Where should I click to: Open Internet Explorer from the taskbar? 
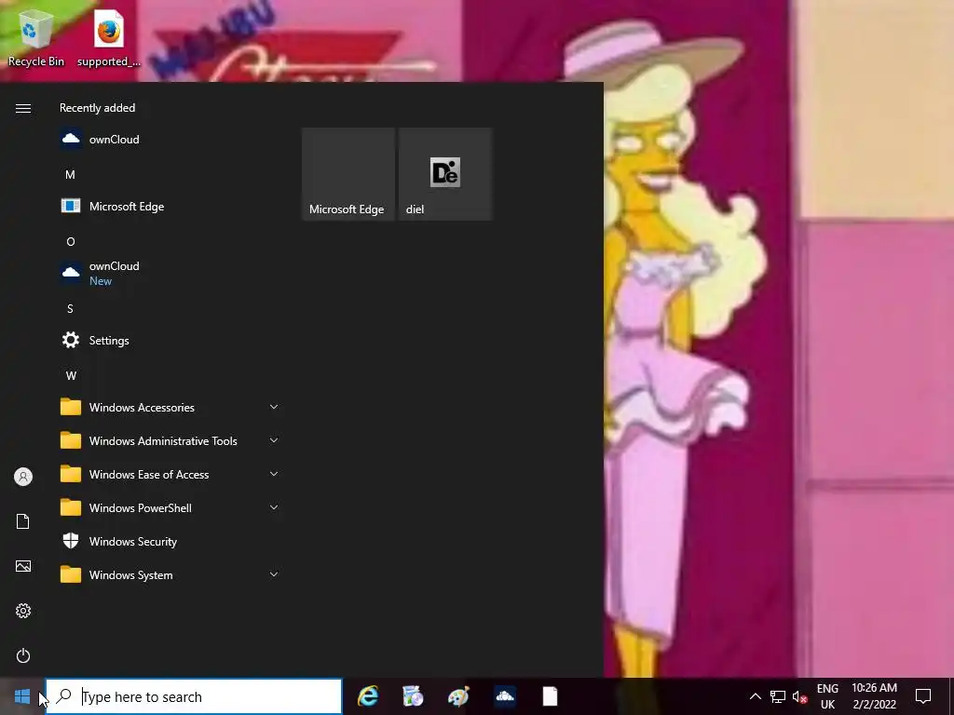pos(368,696)
